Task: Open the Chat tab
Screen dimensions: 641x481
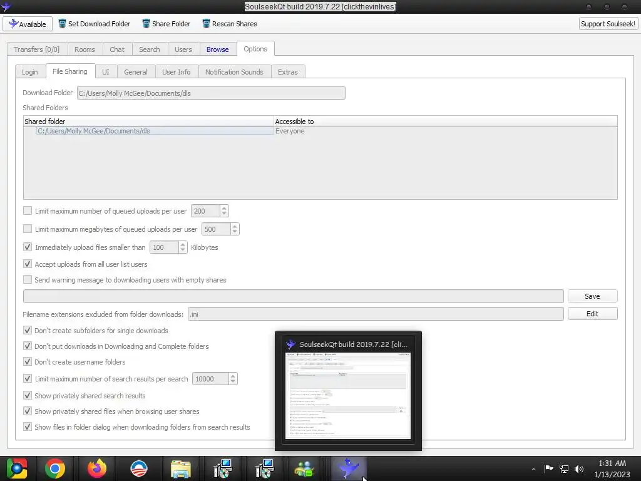Action: (117, 49)
